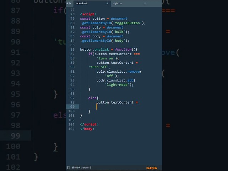Click 'button.textContent =' on line 98
This screenshot has height=171, width=228.
pyautogui.click(x=117, y=102)
